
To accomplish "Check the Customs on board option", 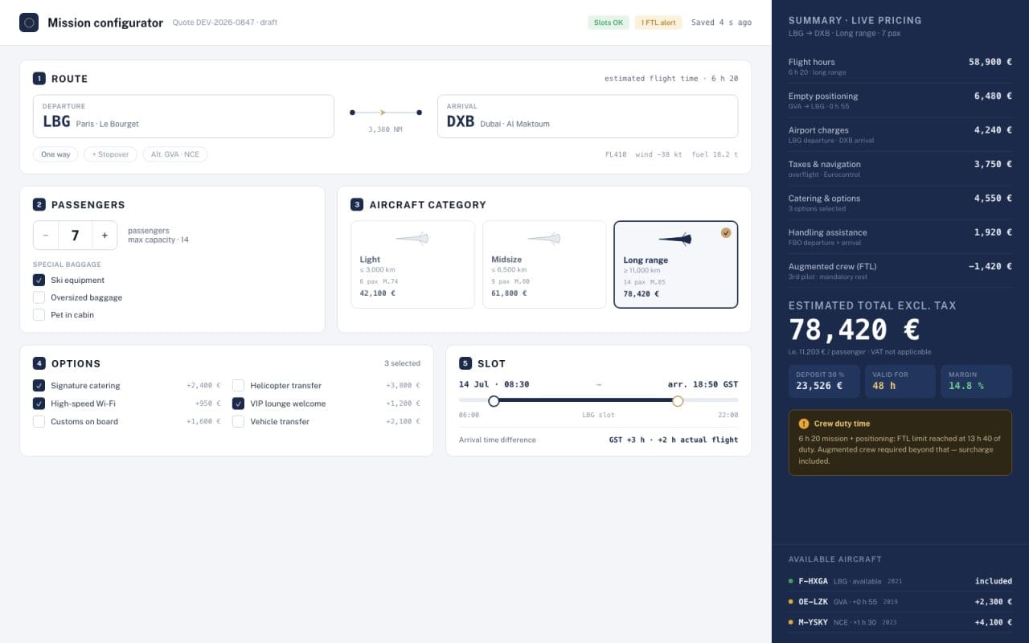I will pos(39,421).
